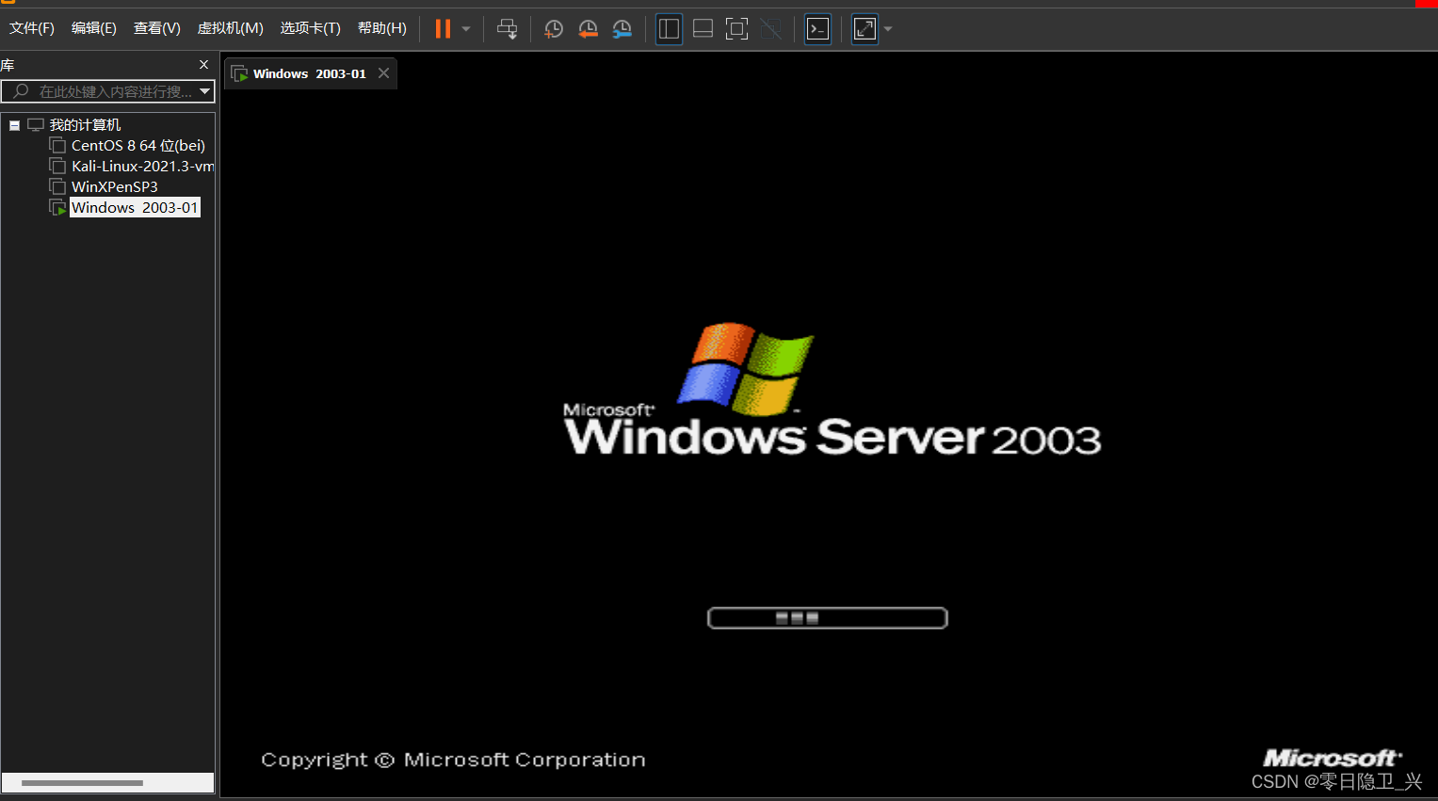Open the Snapshot manager icon

(x=622, y=29)
